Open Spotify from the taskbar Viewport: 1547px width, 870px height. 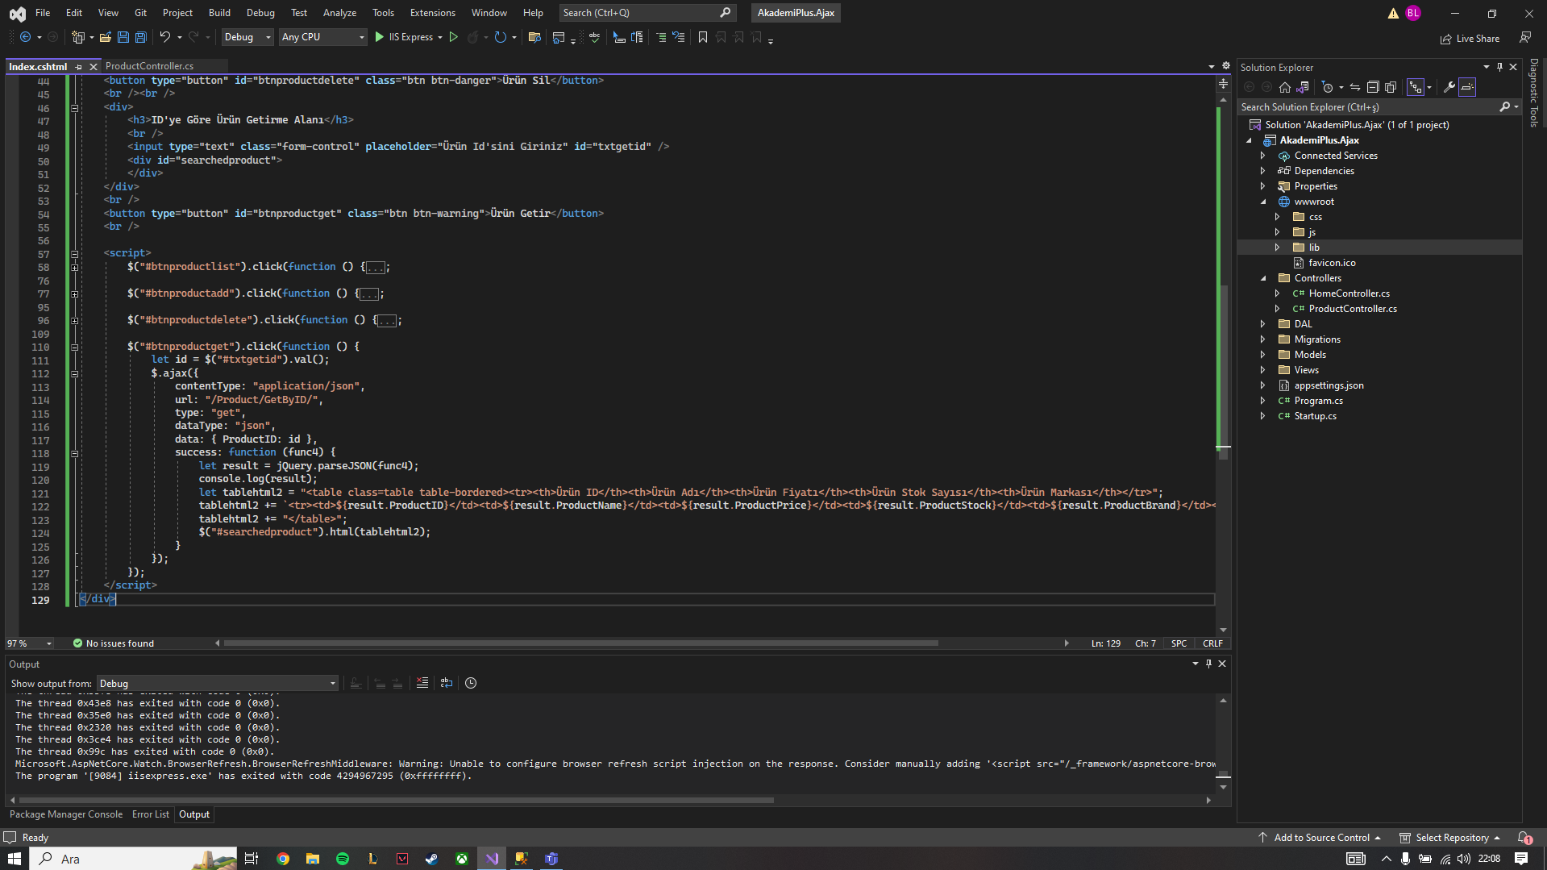point(343,859)
